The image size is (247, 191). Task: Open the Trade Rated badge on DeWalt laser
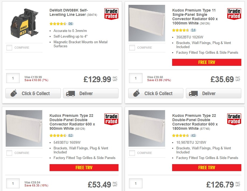click(x=111, y=13)
